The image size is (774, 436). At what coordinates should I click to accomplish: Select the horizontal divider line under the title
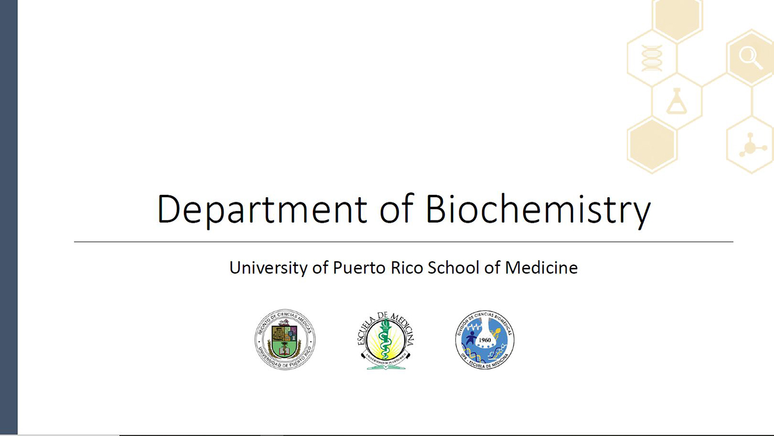tap(403, 242)
